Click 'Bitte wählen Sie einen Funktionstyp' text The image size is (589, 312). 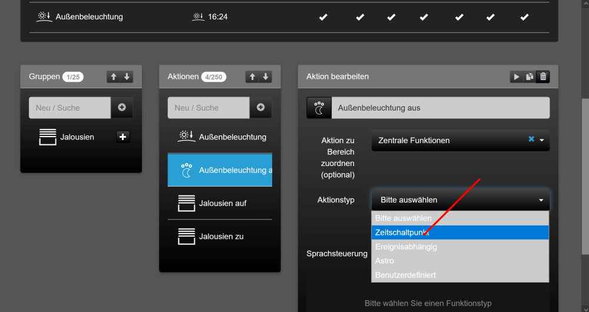(x=428, y=303)
